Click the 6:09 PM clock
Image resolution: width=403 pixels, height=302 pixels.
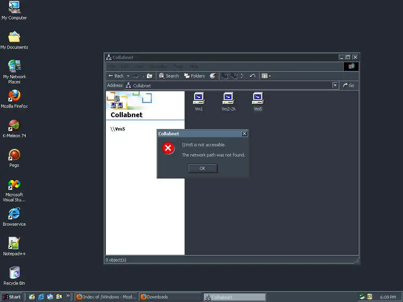coord(388,297)
